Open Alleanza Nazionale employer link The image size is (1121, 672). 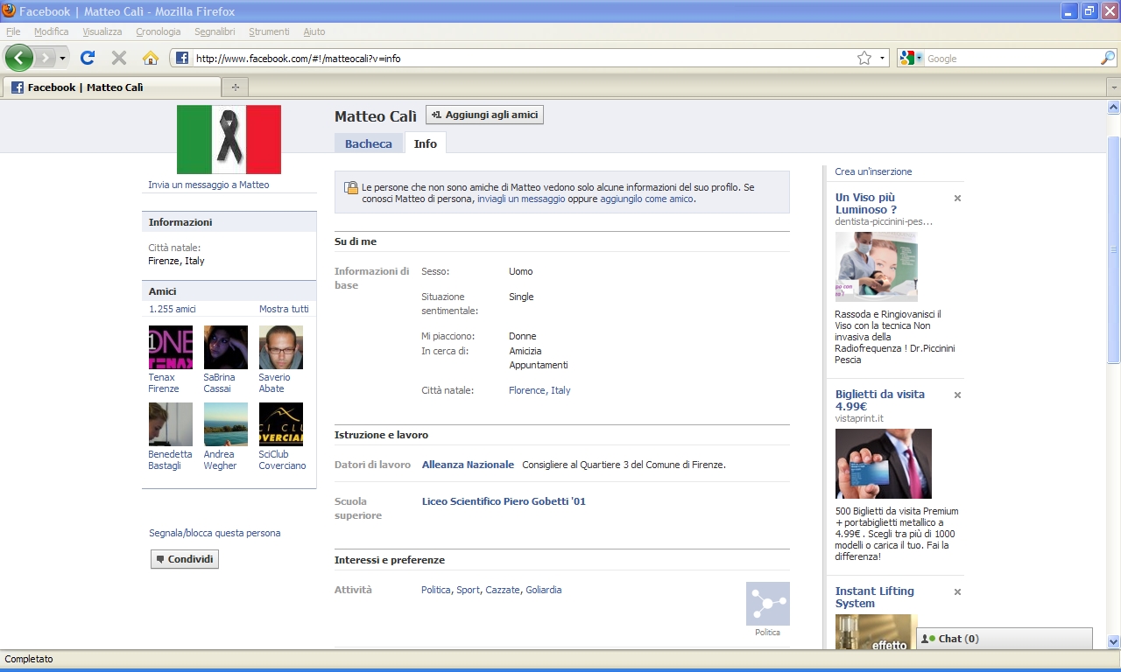click(x=468, y=465)
